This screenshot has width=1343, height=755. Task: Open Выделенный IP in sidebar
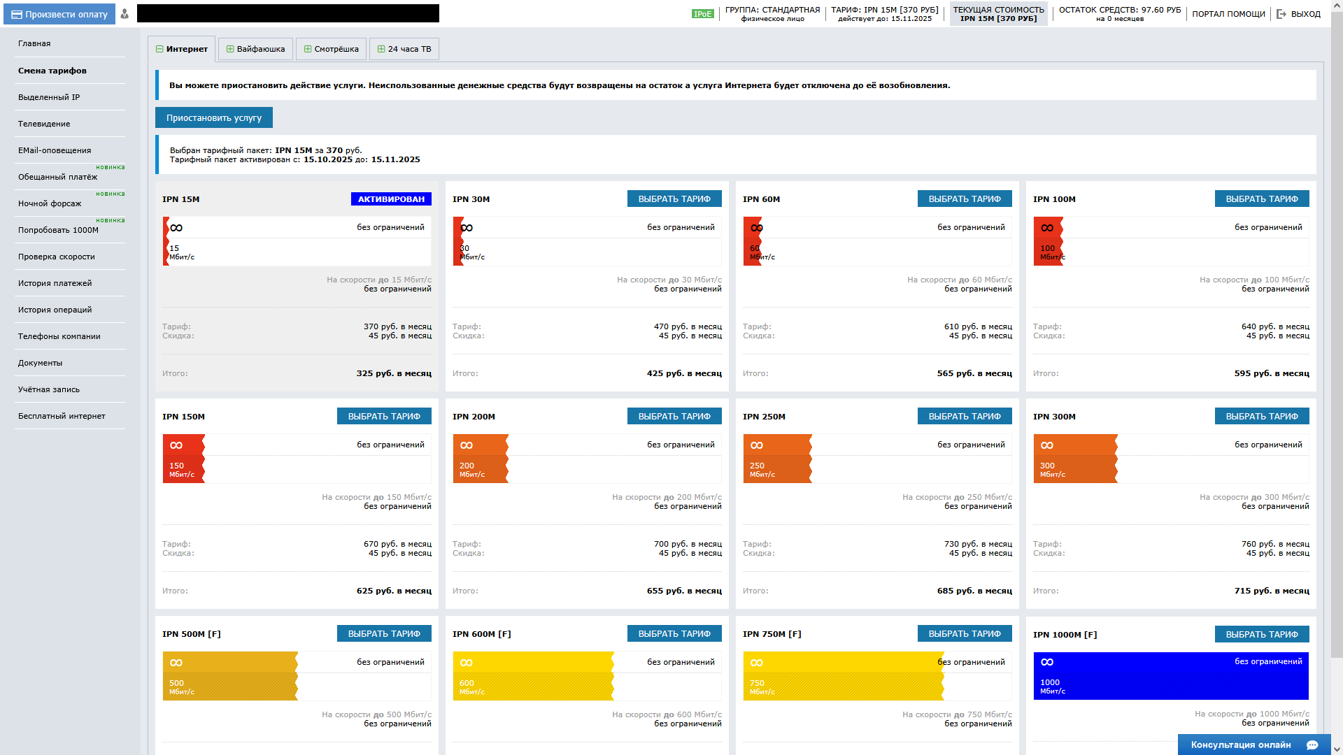pos(49,97)
